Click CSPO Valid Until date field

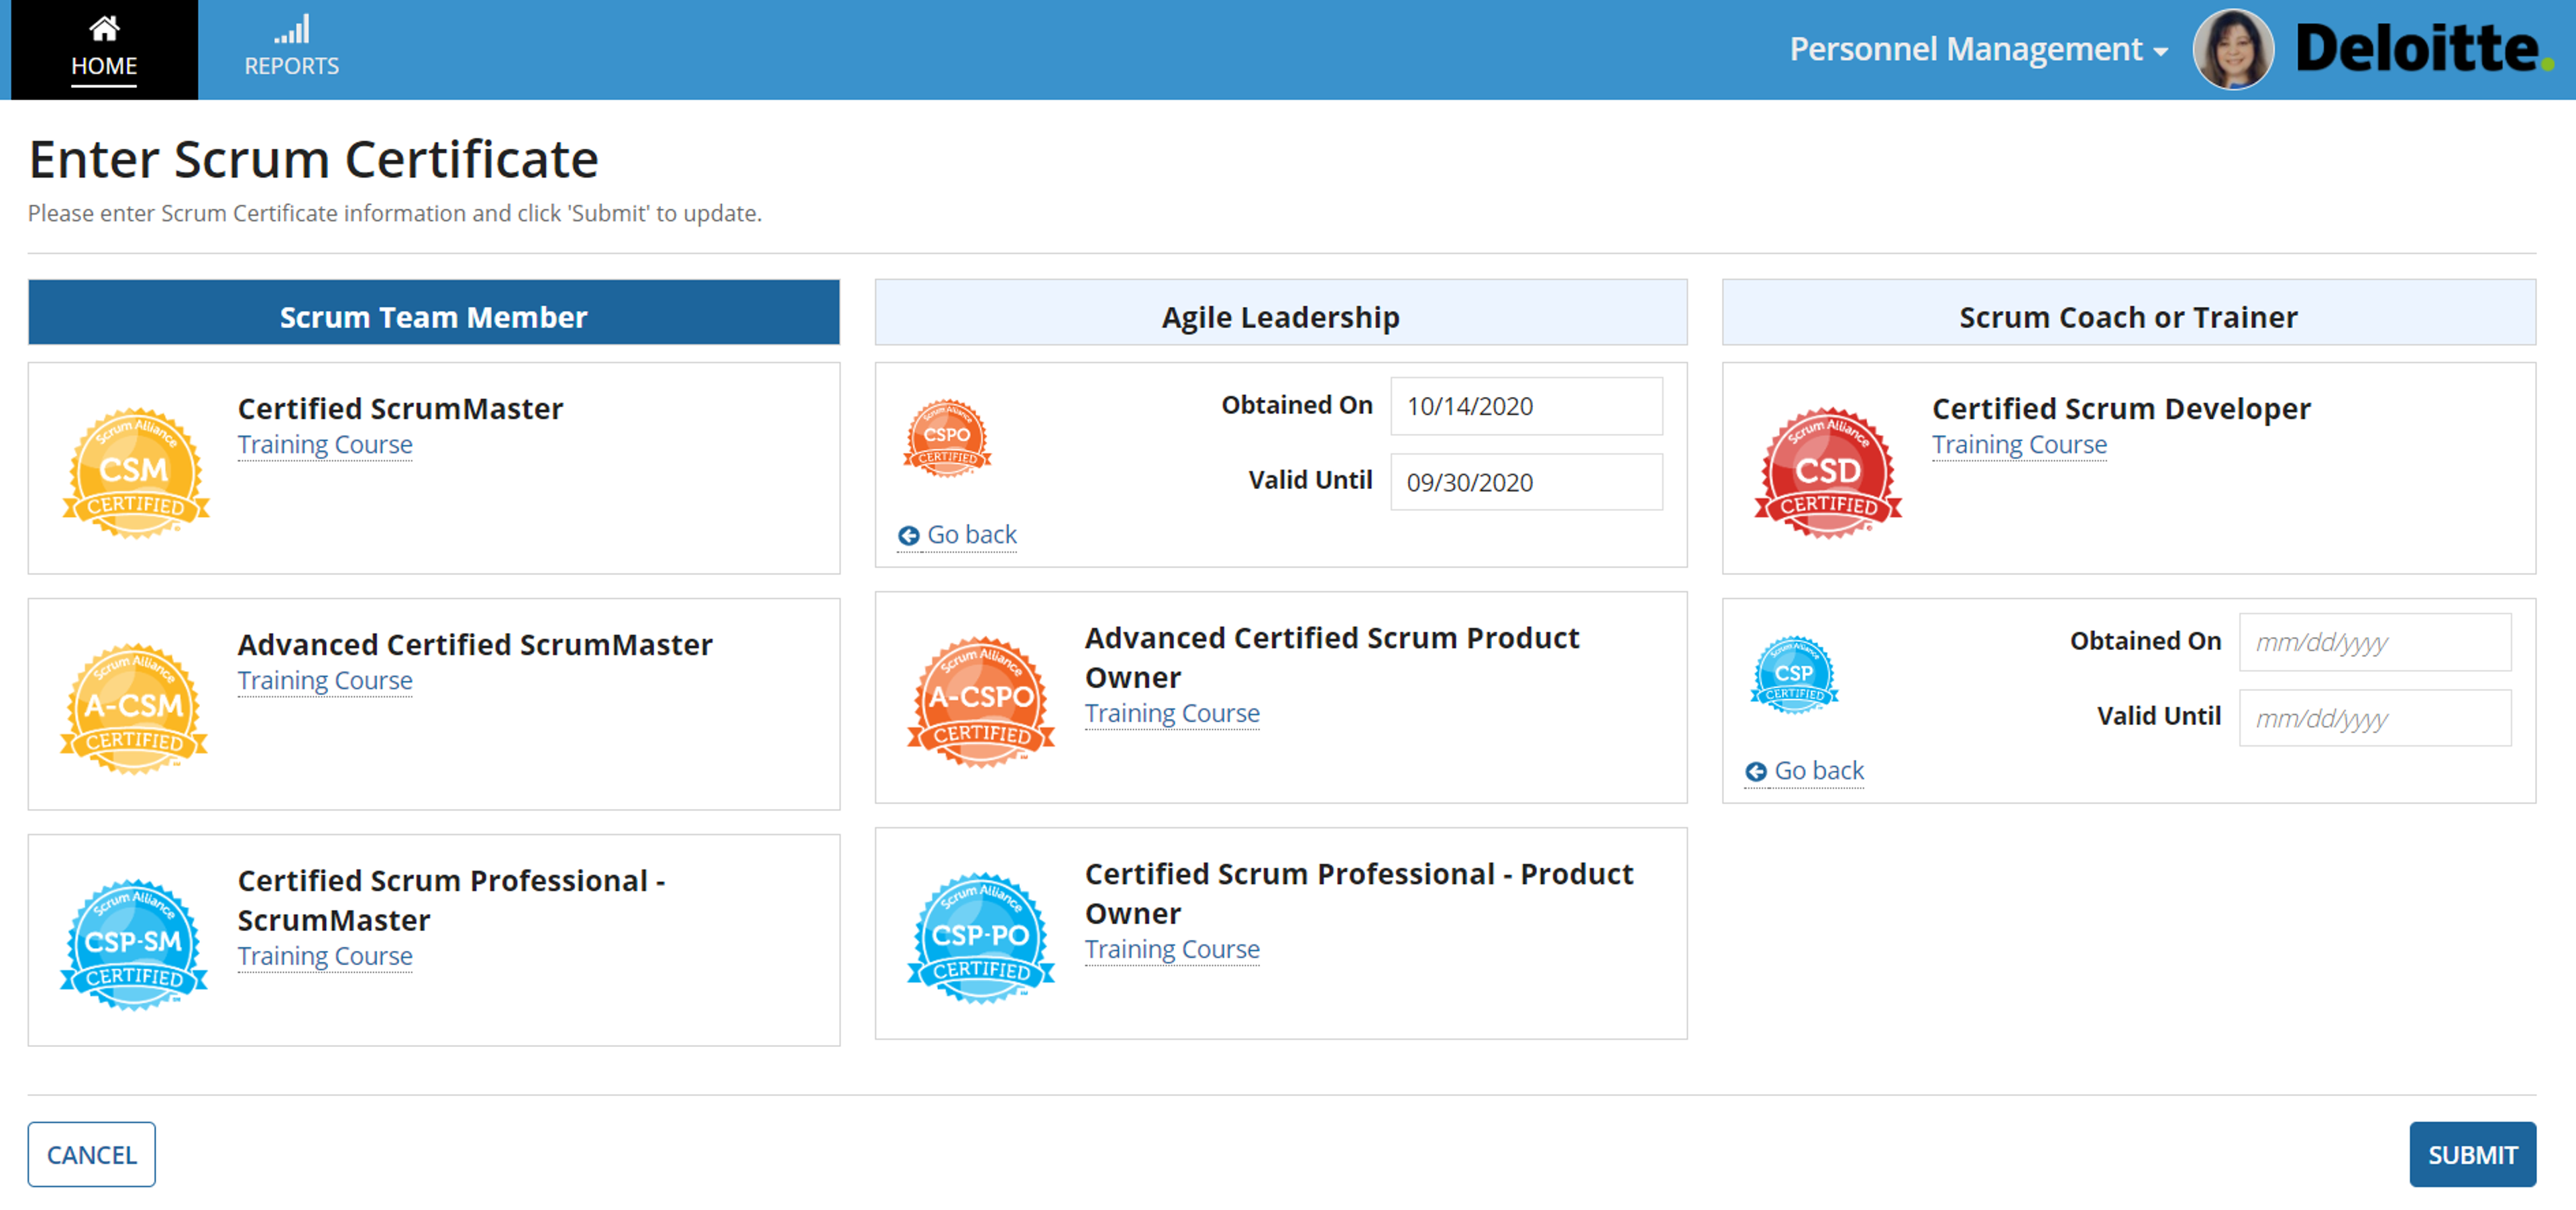[1526, 482]
